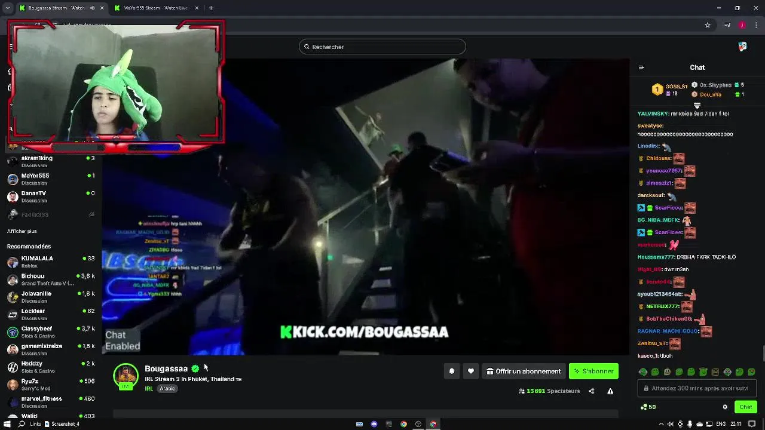765x430 pixels.
Task: Click the user avatar at top right
Action: pos(742,47)
